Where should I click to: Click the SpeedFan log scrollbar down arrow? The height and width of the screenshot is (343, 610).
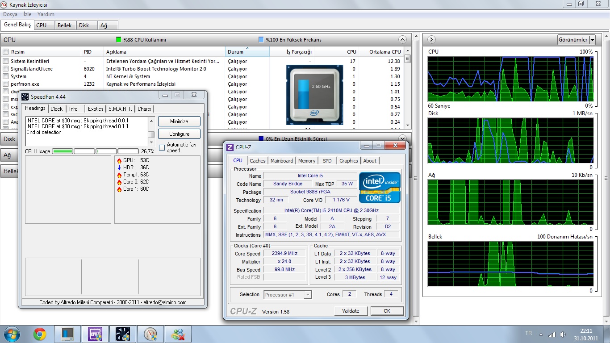151,142
